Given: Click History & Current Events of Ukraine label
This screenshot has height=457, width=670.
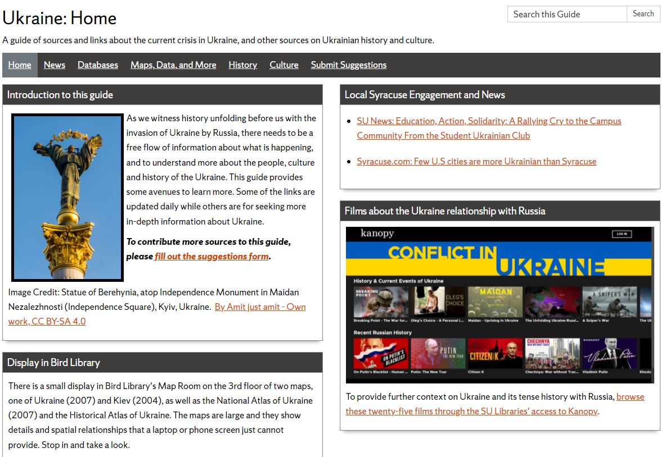Looking at the screenshot, I should coord(398,281).
